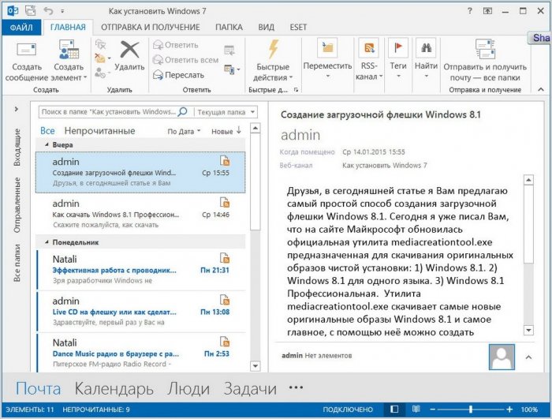Show more navigation options dots

tap(296, 387)
